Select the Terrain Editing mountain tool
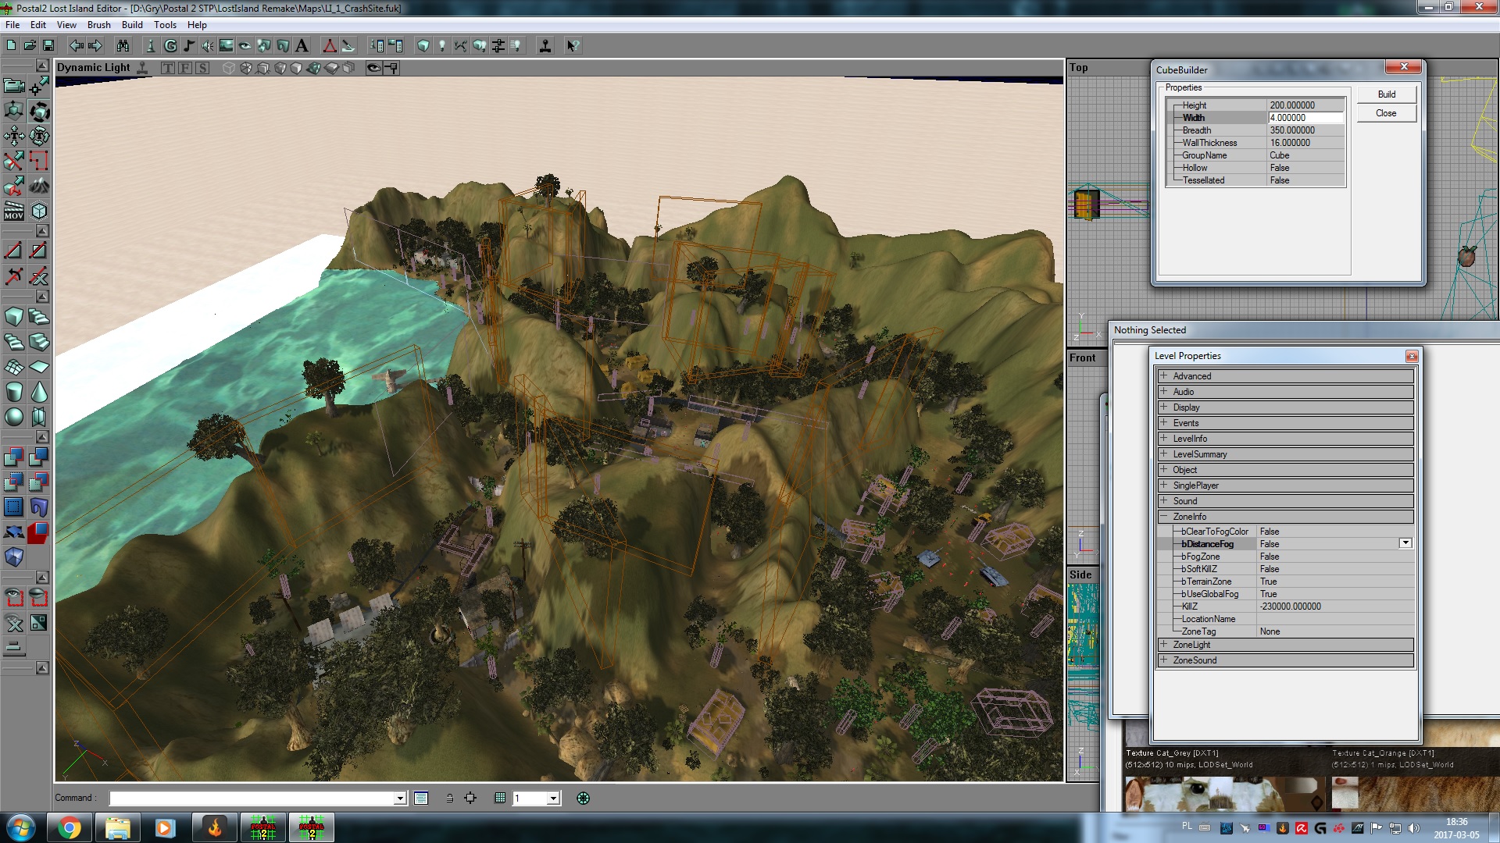This screenshot has width=1500, height=843. click(x=39, y=185)
